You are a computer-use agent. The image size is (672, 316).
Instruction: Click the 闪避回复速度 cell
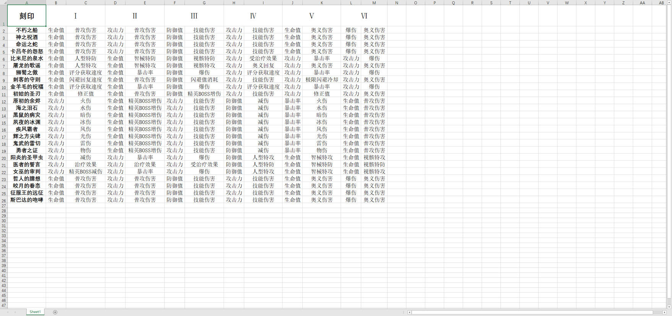pyautogui.click(x=86, y=79)
